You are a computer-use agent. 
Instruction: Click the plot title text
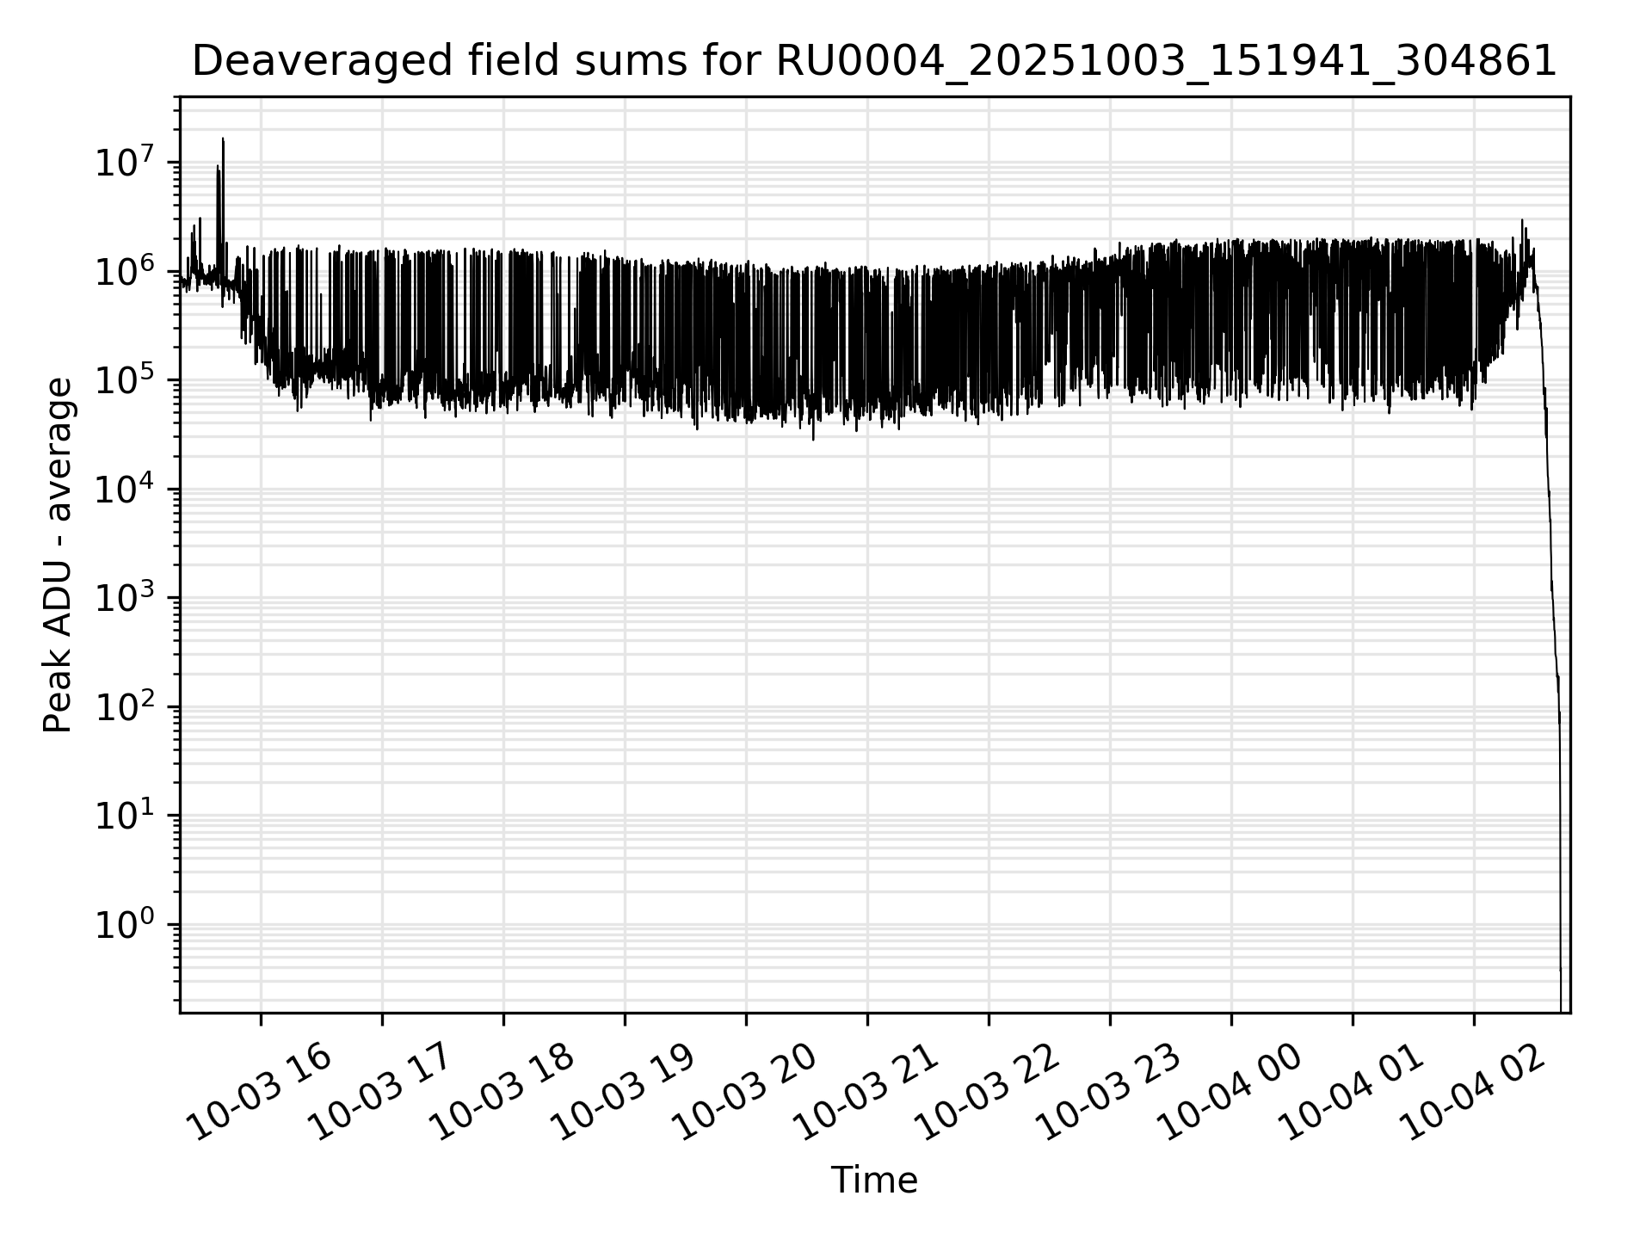874,62
